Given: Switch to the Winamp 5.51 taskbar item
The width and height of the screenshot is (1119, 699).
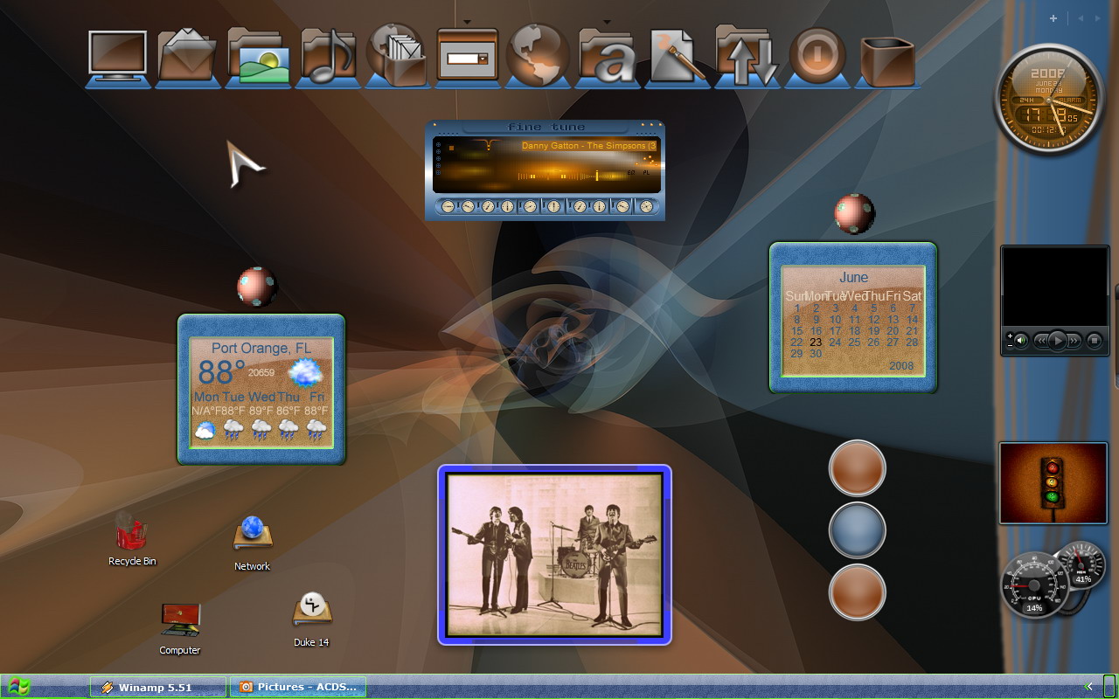Looking at the screenshot, I should click(158, 687).
